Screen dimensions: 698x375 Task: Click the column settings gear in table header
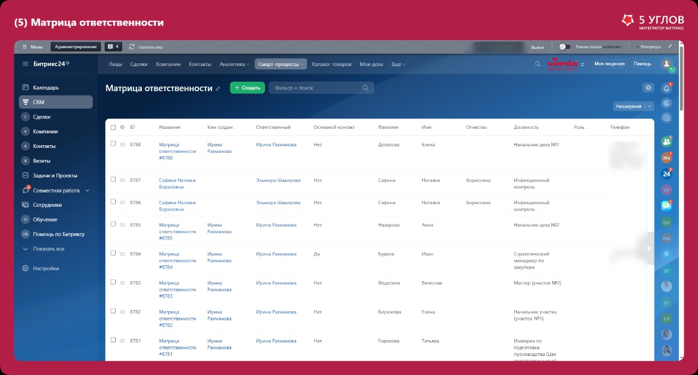click(122, 127)
